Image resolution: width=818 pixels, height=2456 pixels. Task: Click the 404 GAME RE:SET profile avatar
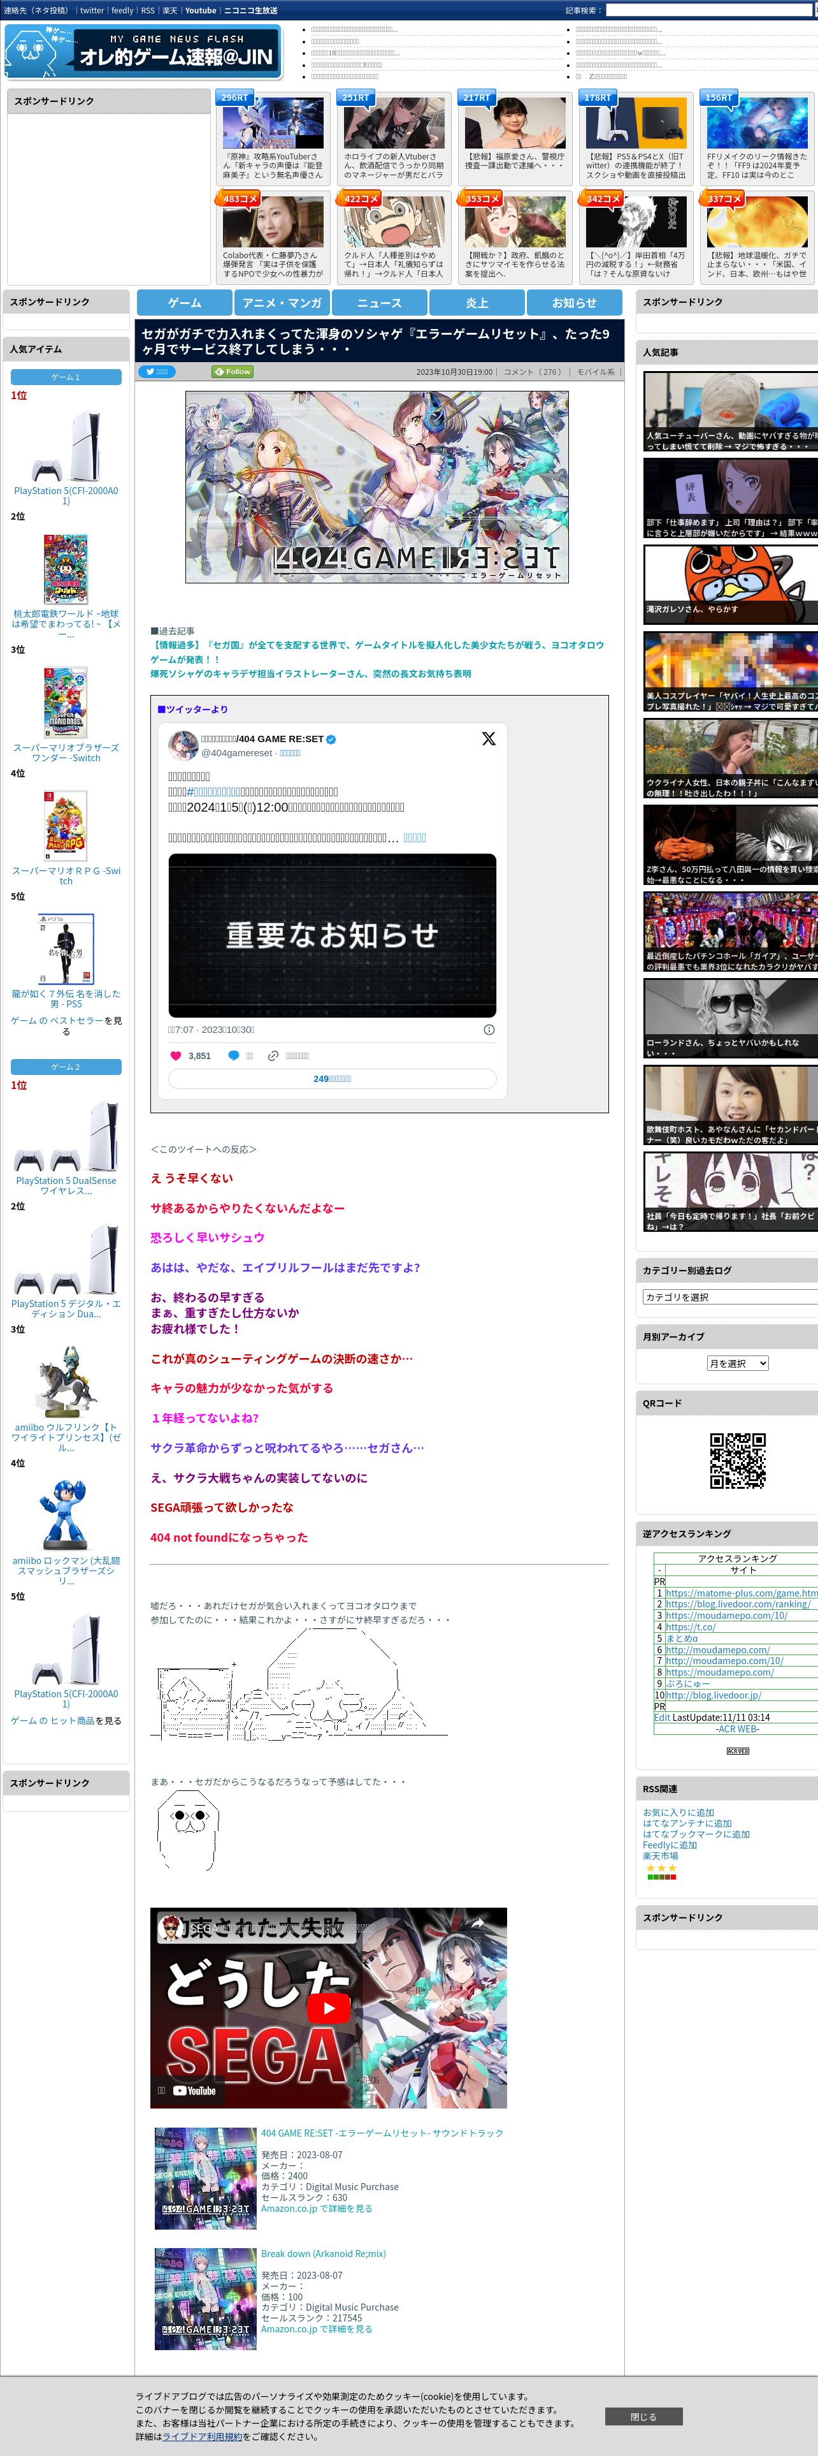click(183, 745)
